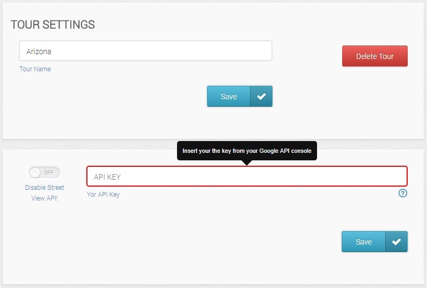Click the "Disable Street View API!" label
The width and height of the screenshot is (427, 288).
(45, 193)
